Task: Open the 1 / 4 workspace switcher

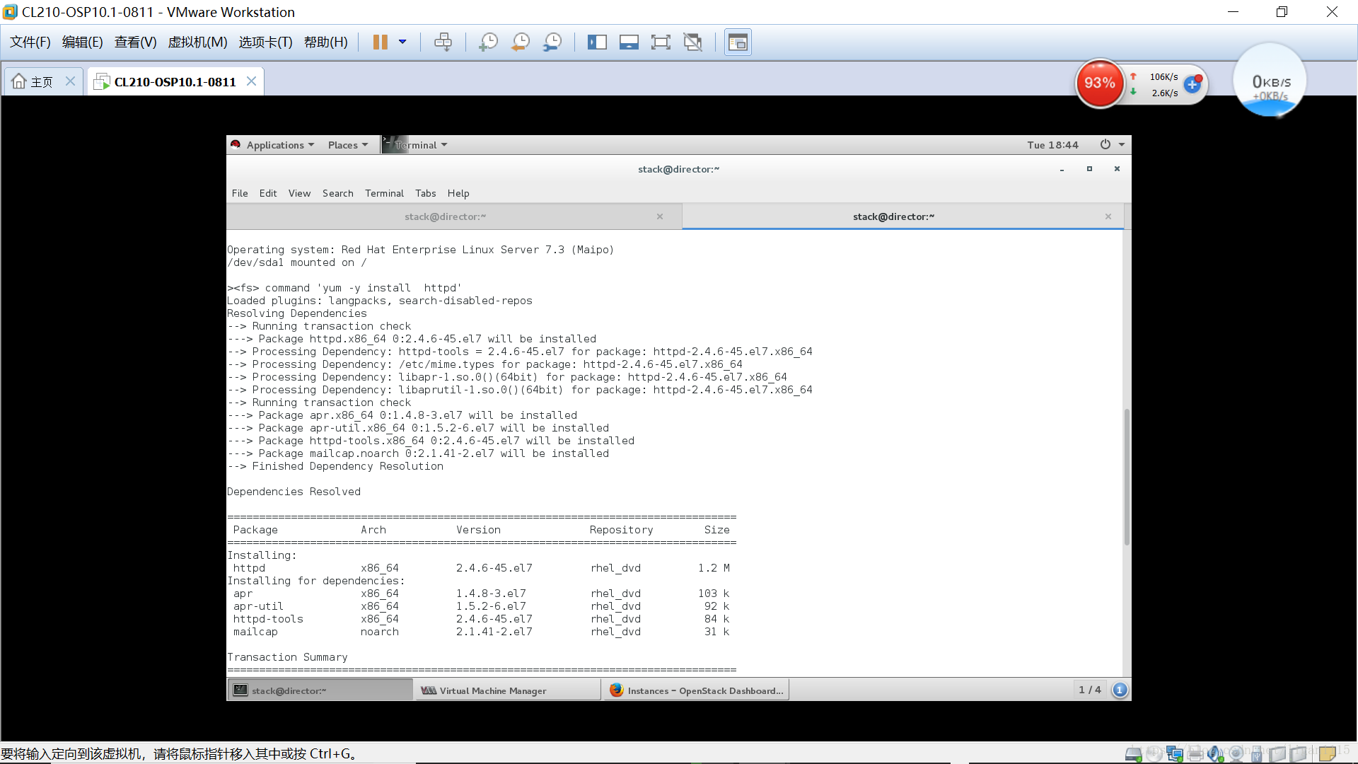Action: (1089, 690)
